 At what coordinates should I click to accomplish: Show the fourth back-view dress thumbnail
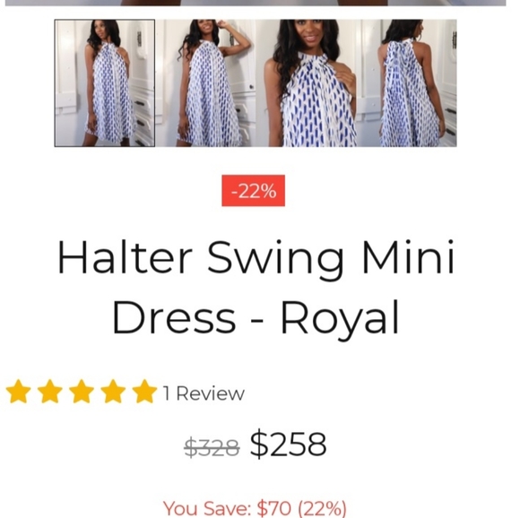coord(407,82)
